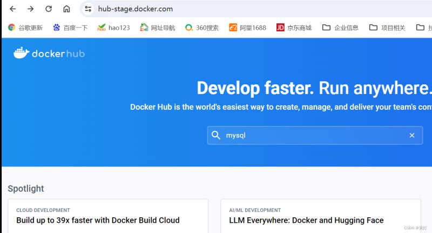View site information icon in address bar
Screen dimensions: 432x233
click(x=88, y=9)
